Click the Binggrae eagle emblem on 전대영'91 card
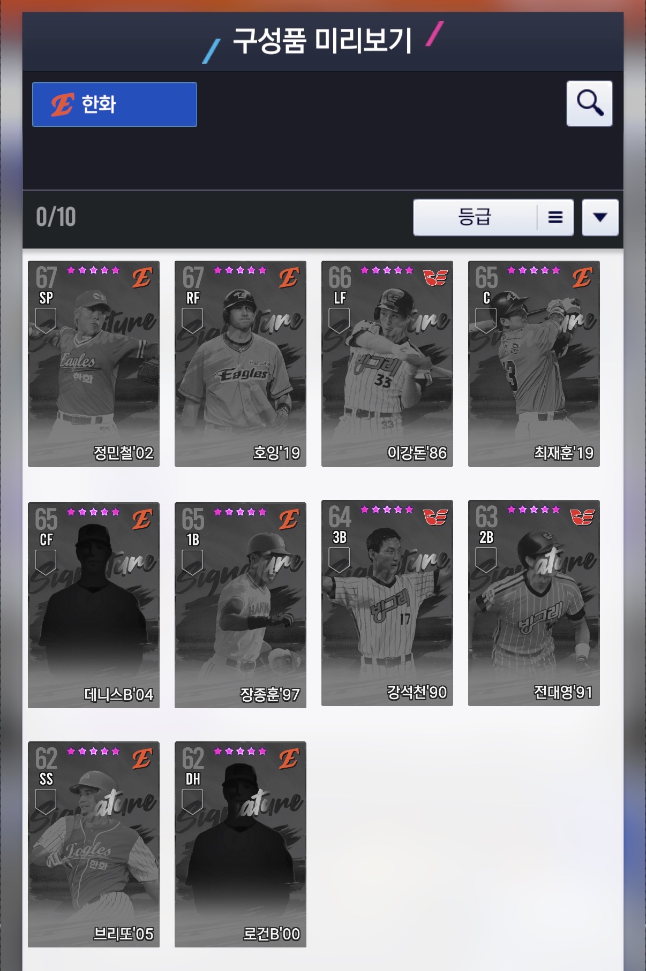 (582, 517)
